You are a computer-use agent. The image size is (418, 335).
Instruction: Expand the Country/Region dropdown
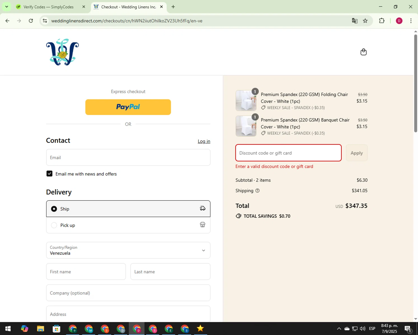click(128, 250)
